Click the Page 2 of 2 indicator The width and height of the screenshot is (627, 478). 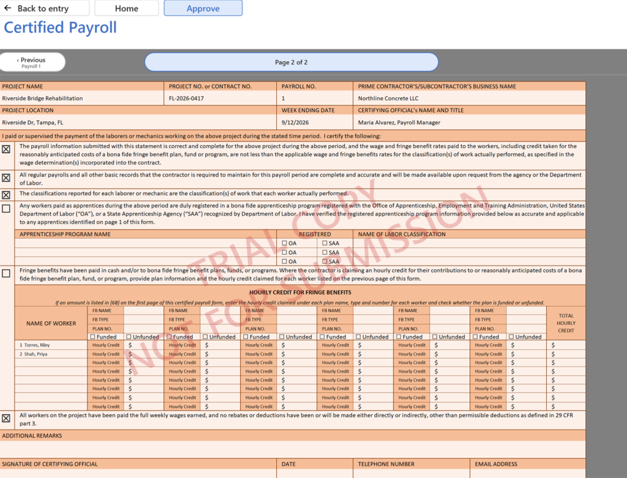[x=291, y=62]
